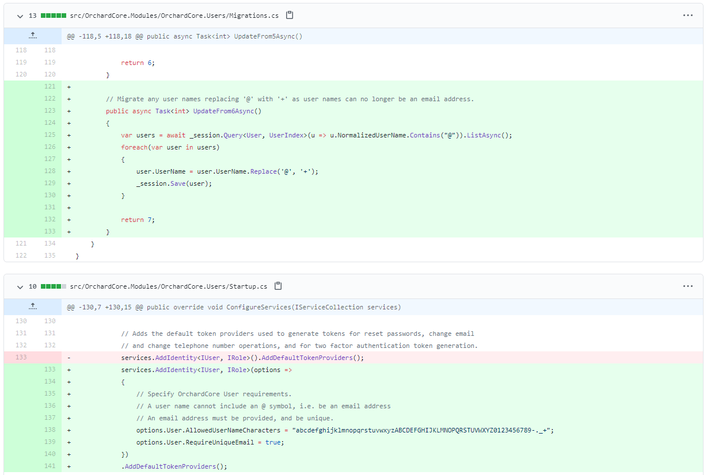Click the RequireUniqueEmail = true line
This screenshot has width=707, height=475.
click(x=211, y=442)
